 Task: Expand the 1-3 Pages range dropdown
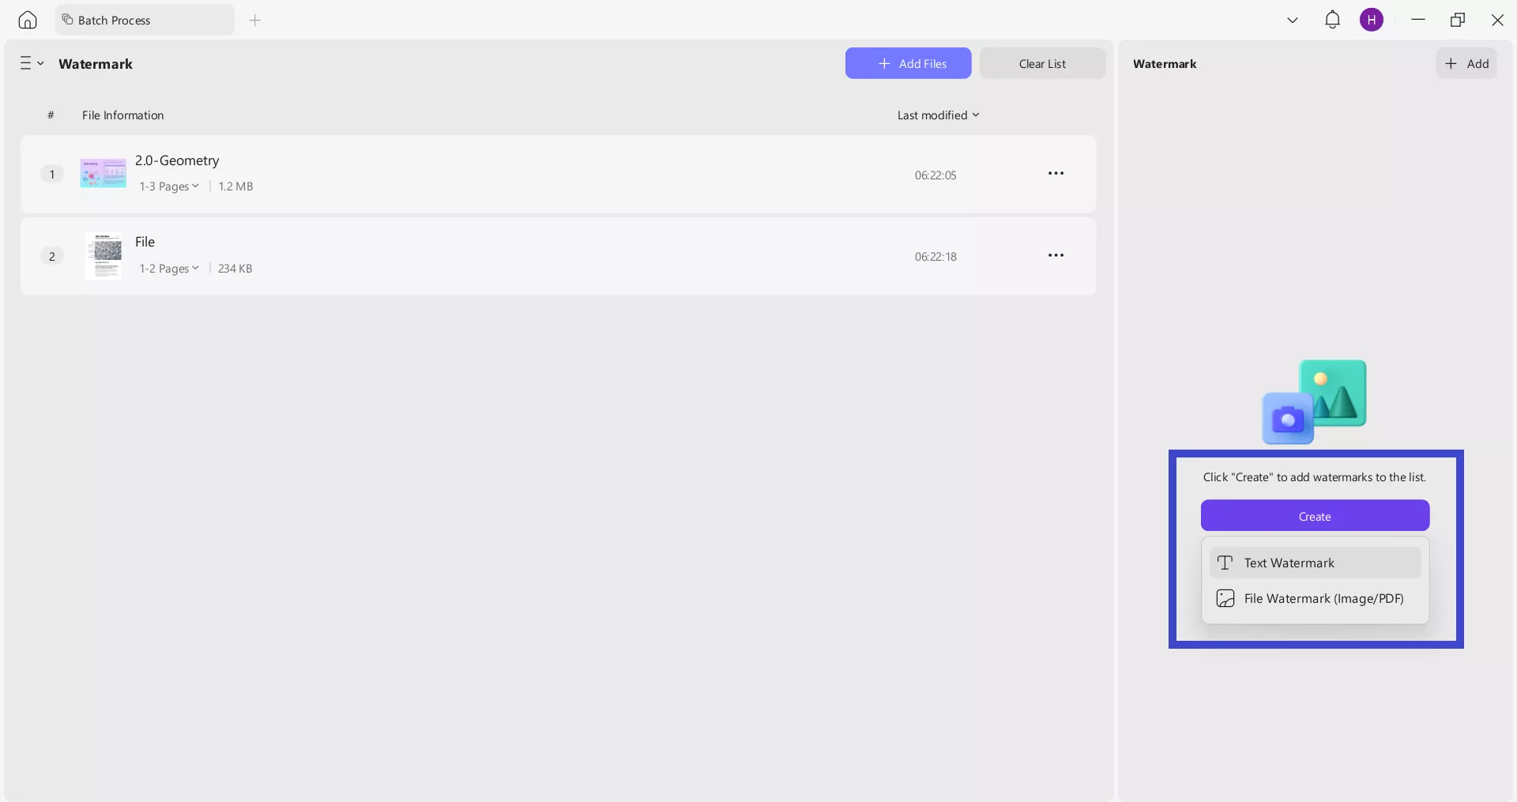click(x=169, y=186)
